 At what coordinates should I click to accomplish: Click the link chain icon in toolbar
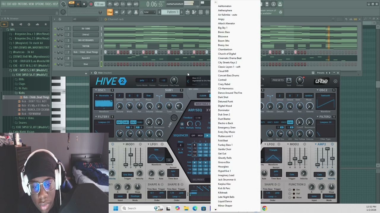click(x=129, y=12)
